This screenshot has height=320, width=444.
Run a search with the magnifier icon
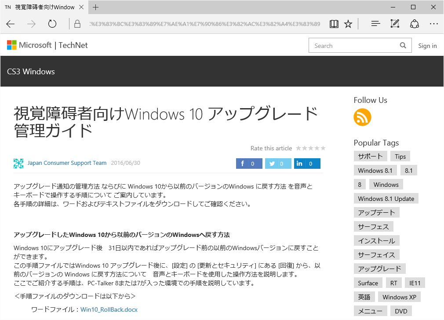point(403,45)
